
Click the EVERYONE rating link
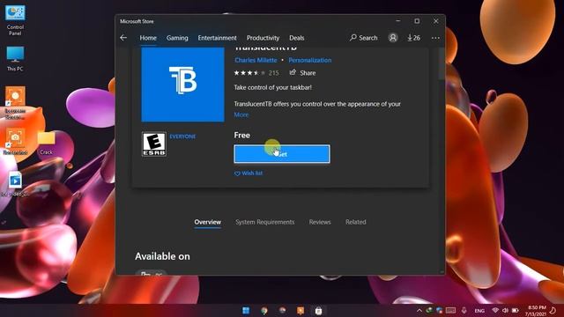182,136
